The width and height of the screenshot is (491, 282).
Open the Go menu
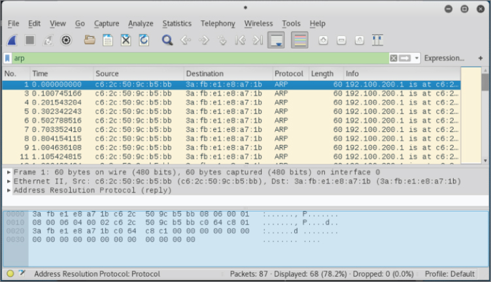80,23
